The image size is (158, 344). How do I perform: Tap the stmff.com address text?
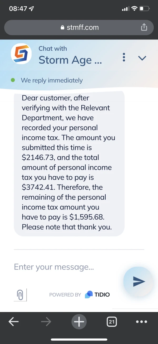point(83,27)
